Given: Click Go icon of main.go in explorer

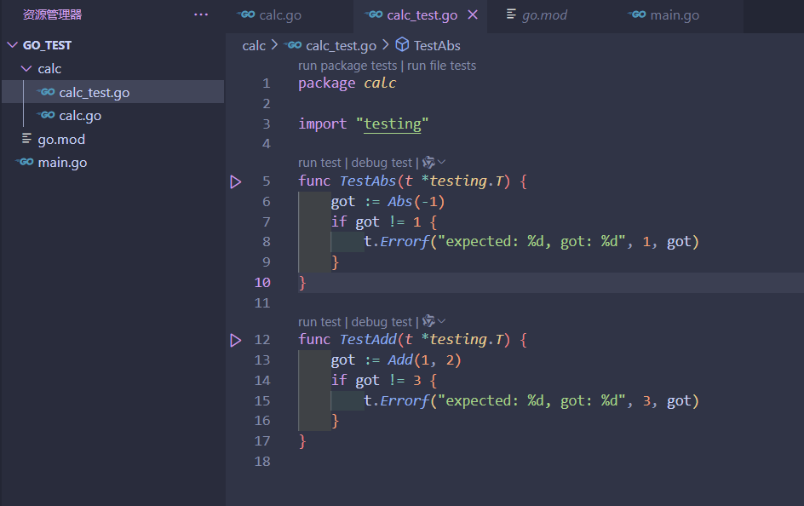Looking at the screenshot, I should pyautogui.click(x=25, y=162).
